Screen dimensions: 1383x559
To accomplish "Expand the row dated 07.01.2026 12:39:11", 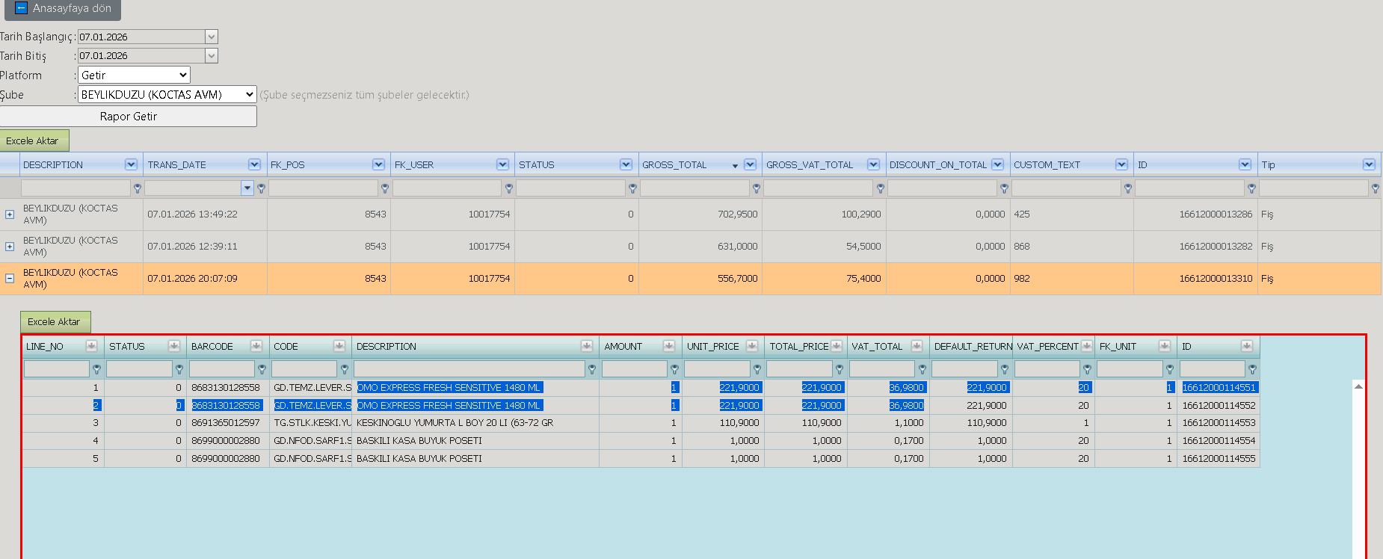I will tap(10, 247).
